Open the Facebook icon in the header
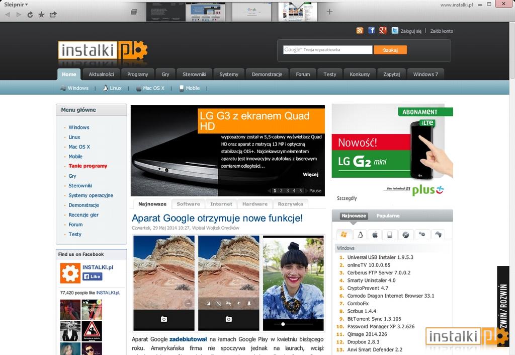515x355 pixels. [372, 31]
